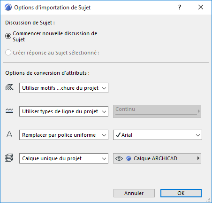Screen dimensions: 212x203
Task: Toggle eye icon on Calque ARCHICAD button
Action: (x=119, y=158)
